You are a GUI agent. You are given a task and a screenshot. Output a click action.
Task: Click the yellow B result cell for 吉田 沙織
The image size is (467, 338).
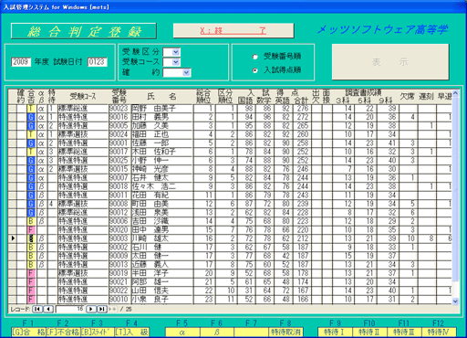coord(31,221)
